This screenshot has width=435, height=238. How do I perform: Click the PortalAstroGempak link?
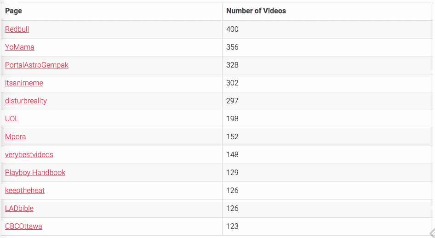pyautogui.click(x=37, y=65)
